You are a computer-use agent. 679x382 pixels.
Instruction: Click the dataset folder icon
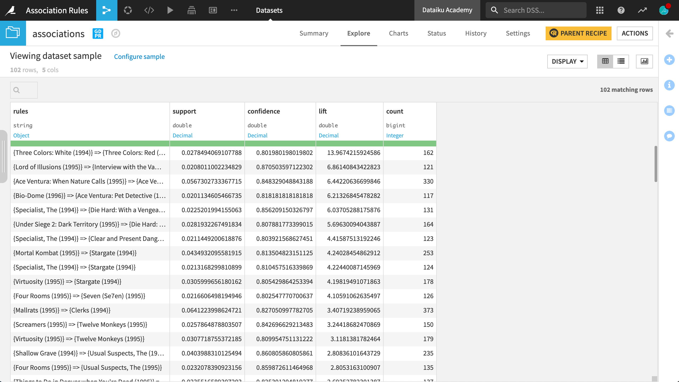13,33
